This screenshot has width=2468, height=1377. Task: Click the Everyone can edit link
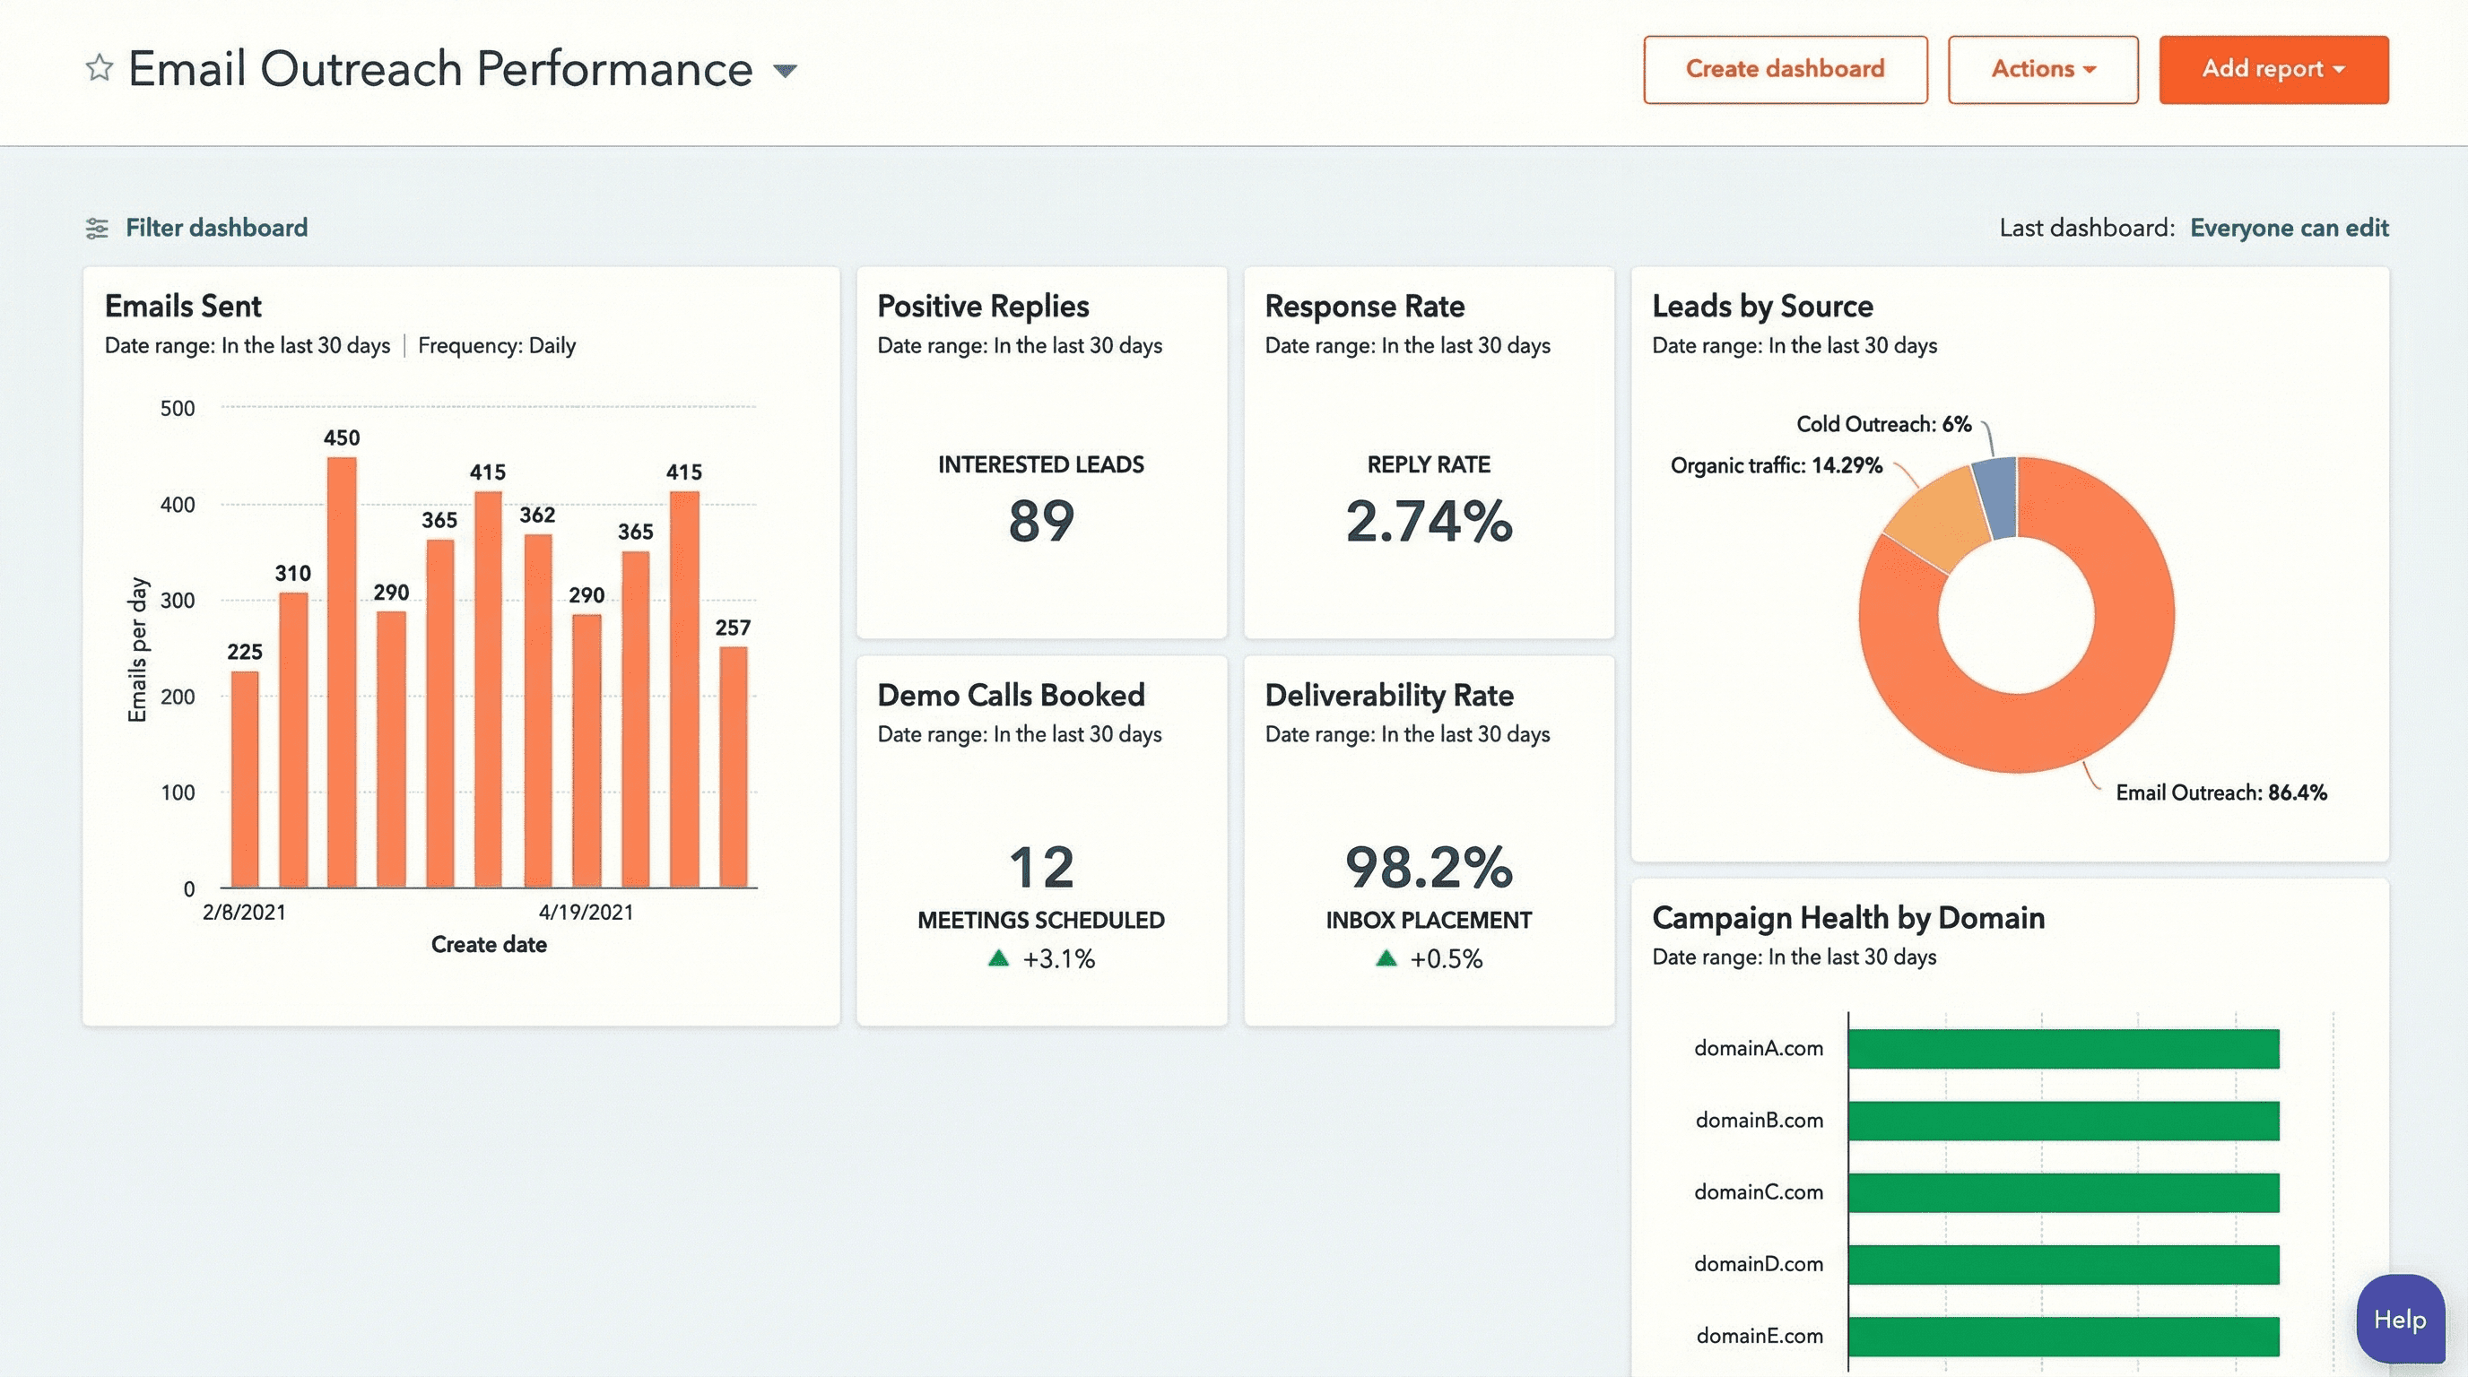(x=2288, y=228)
